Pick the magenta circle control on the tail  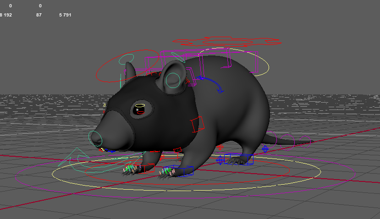click(x=299, y=139)
